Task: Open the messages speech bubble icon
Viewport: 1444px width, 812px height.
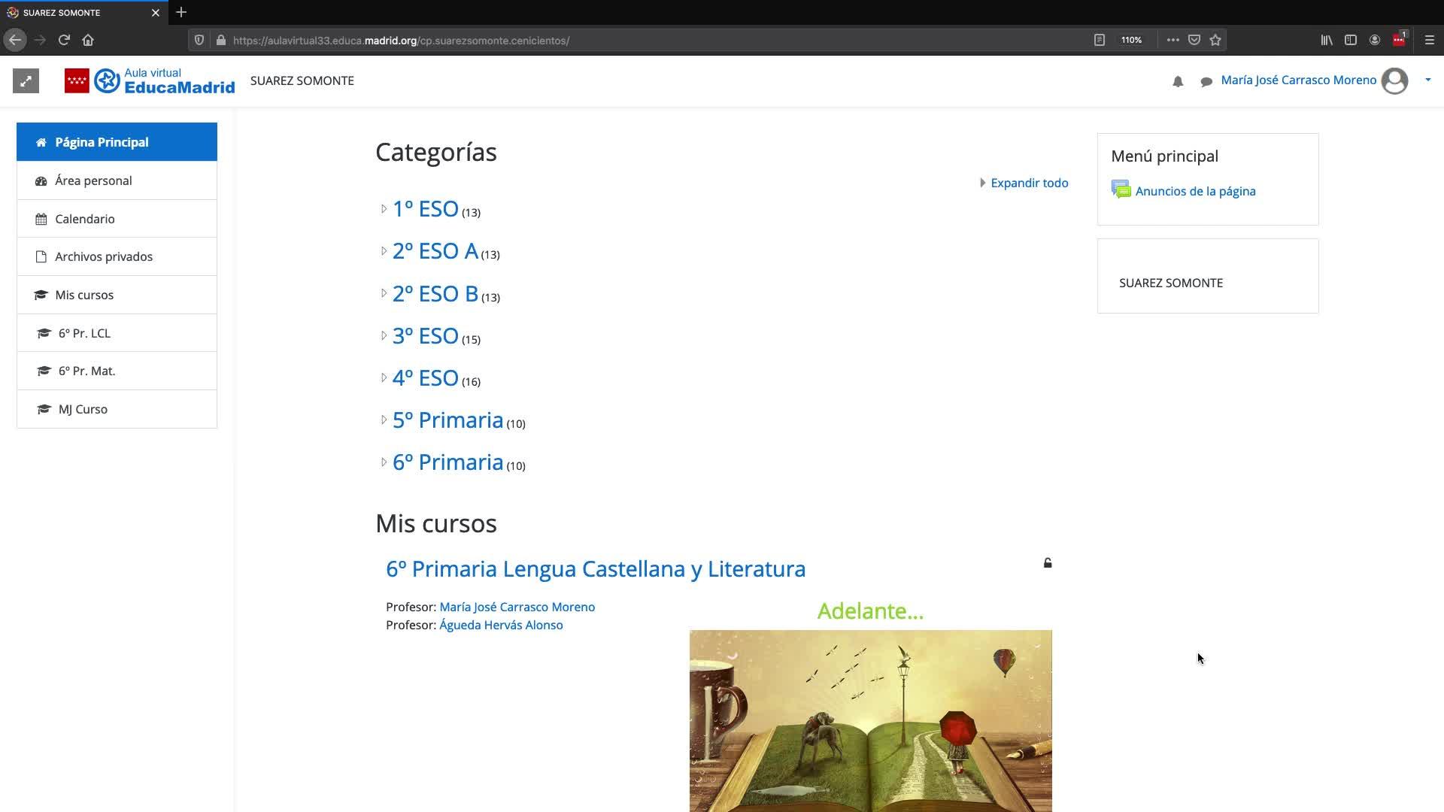Action: coord(1206,82)
